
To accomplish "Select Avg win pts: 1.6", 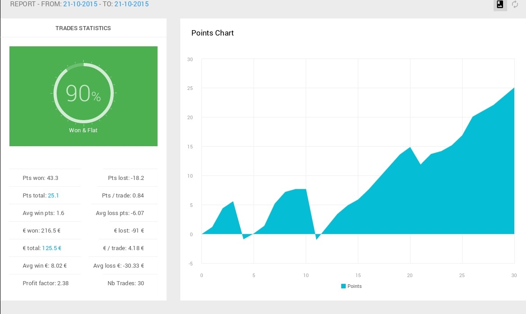I will coord(43,213).
